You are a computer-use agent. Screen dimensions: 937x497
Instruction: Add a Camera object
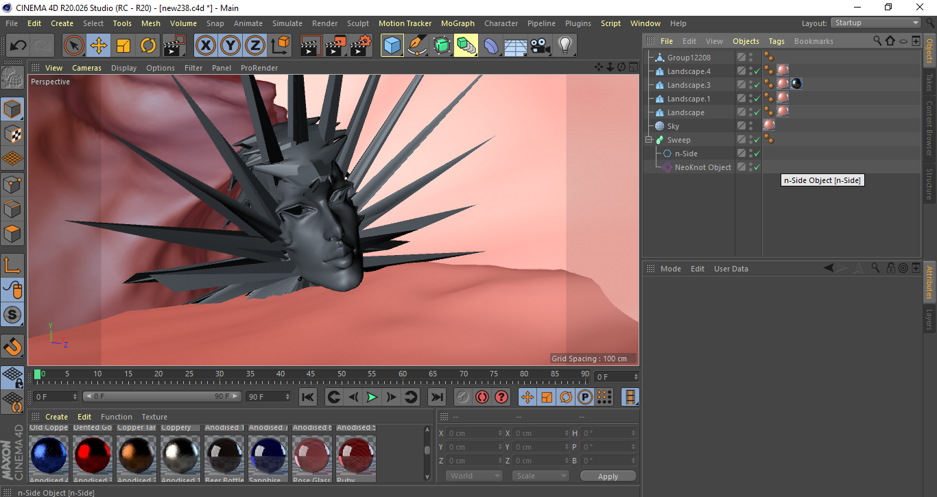[x=540, y=46]
